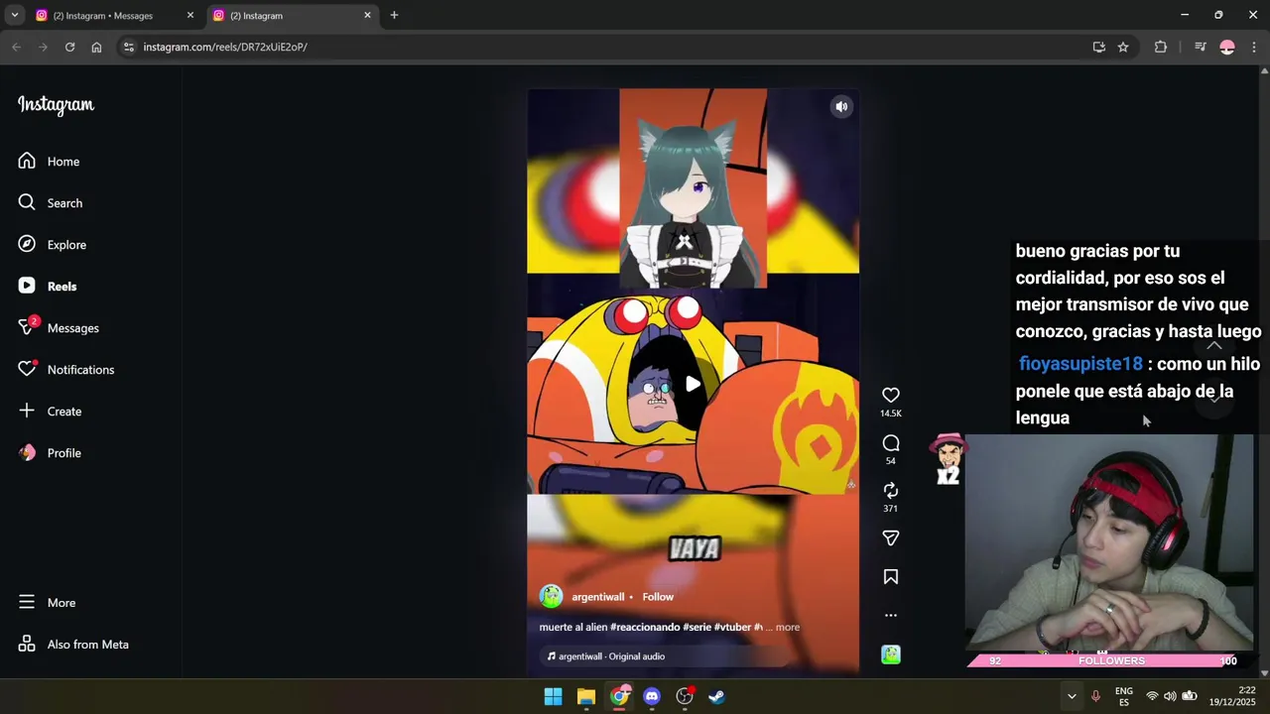
Task: Select the Reels icon in sidebar
Action: pyautogui.click(x=27, y=286)
